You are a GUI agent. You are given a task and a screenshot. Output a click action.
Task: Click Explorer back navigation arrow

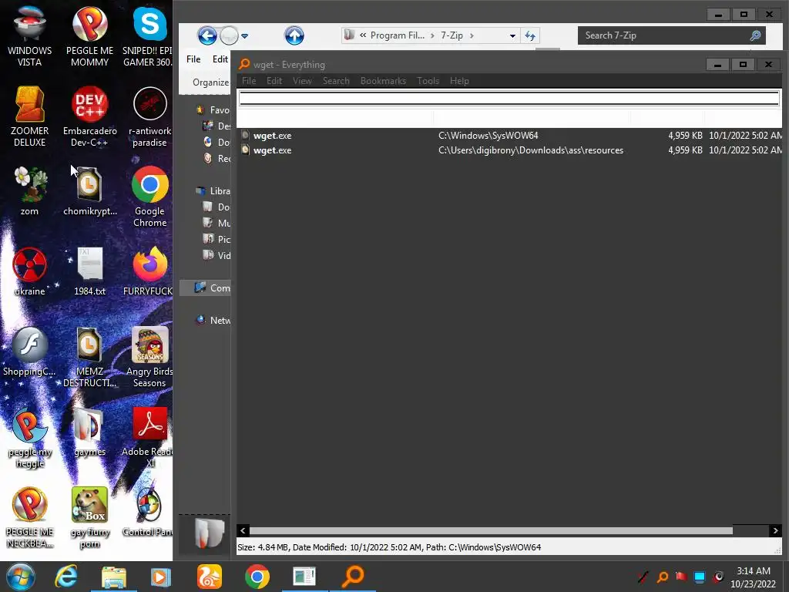206,35
